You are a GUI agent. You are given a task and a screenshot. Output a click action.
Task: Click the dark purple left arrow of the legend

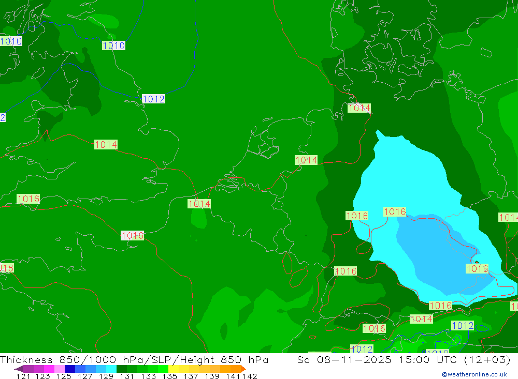point(18,369)
